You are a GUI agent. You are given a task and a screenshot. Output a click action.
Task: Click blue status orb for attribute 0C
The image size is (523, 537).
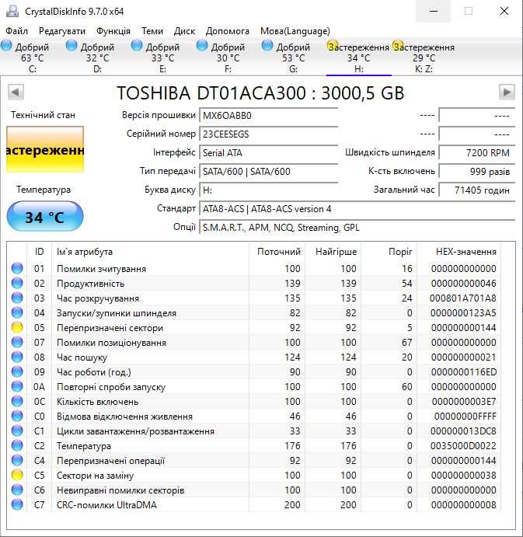pos(17,401)
